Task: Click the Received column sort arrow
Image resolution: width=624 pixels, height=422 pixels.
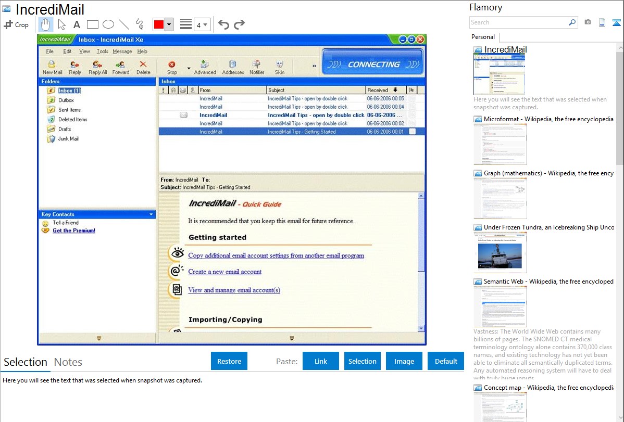Action: click(395, 90)
